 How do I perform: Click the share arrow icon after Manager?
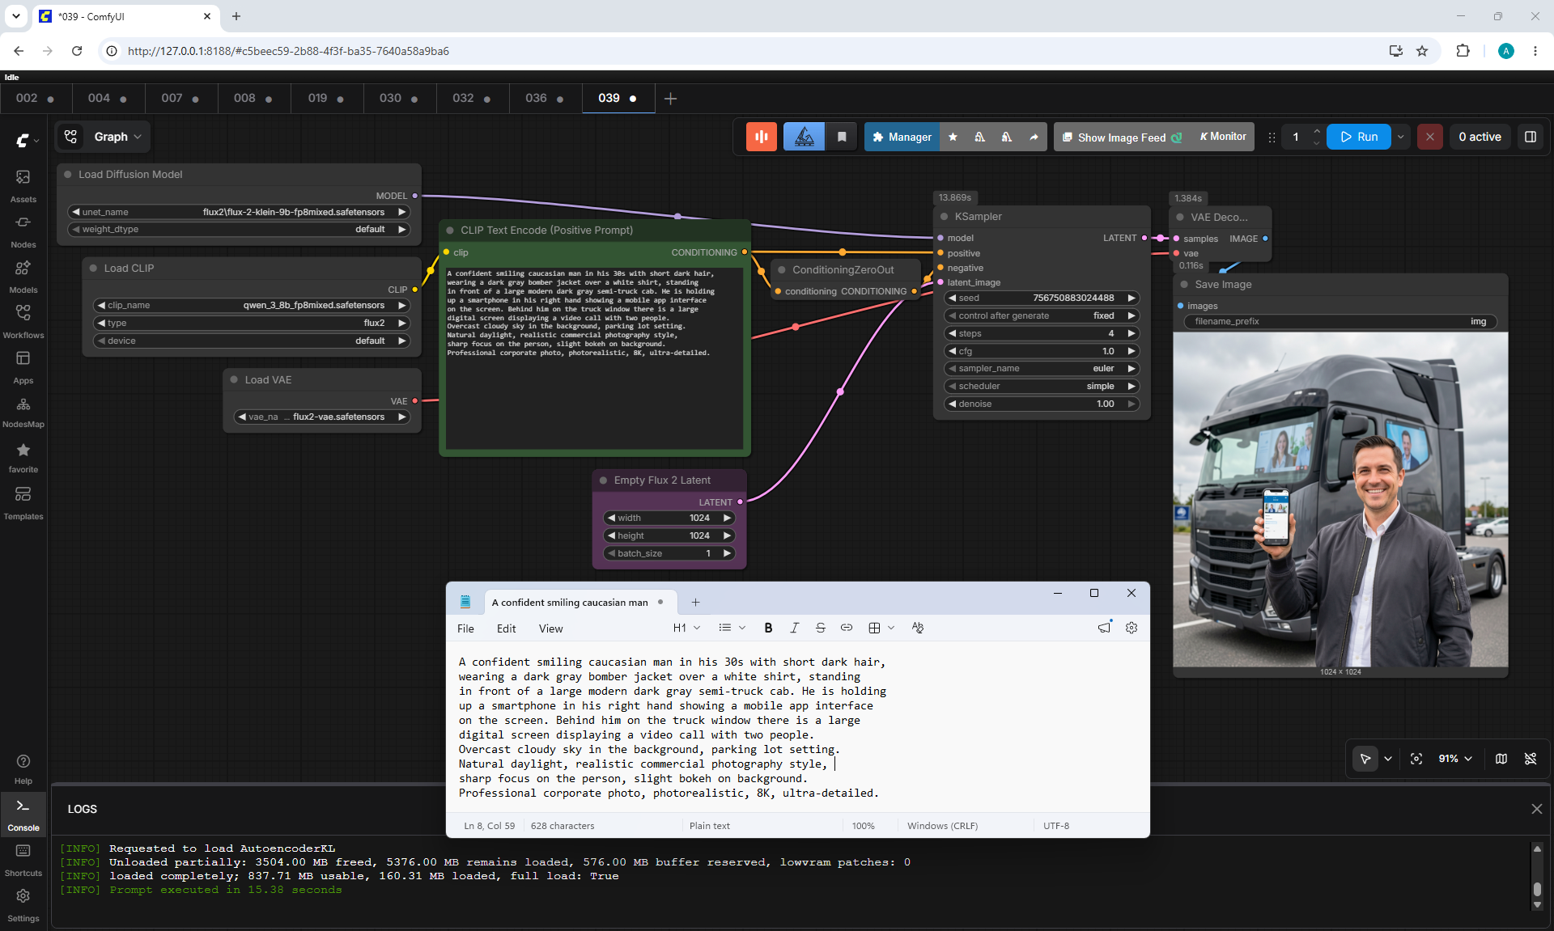[x=1034, y=137]
